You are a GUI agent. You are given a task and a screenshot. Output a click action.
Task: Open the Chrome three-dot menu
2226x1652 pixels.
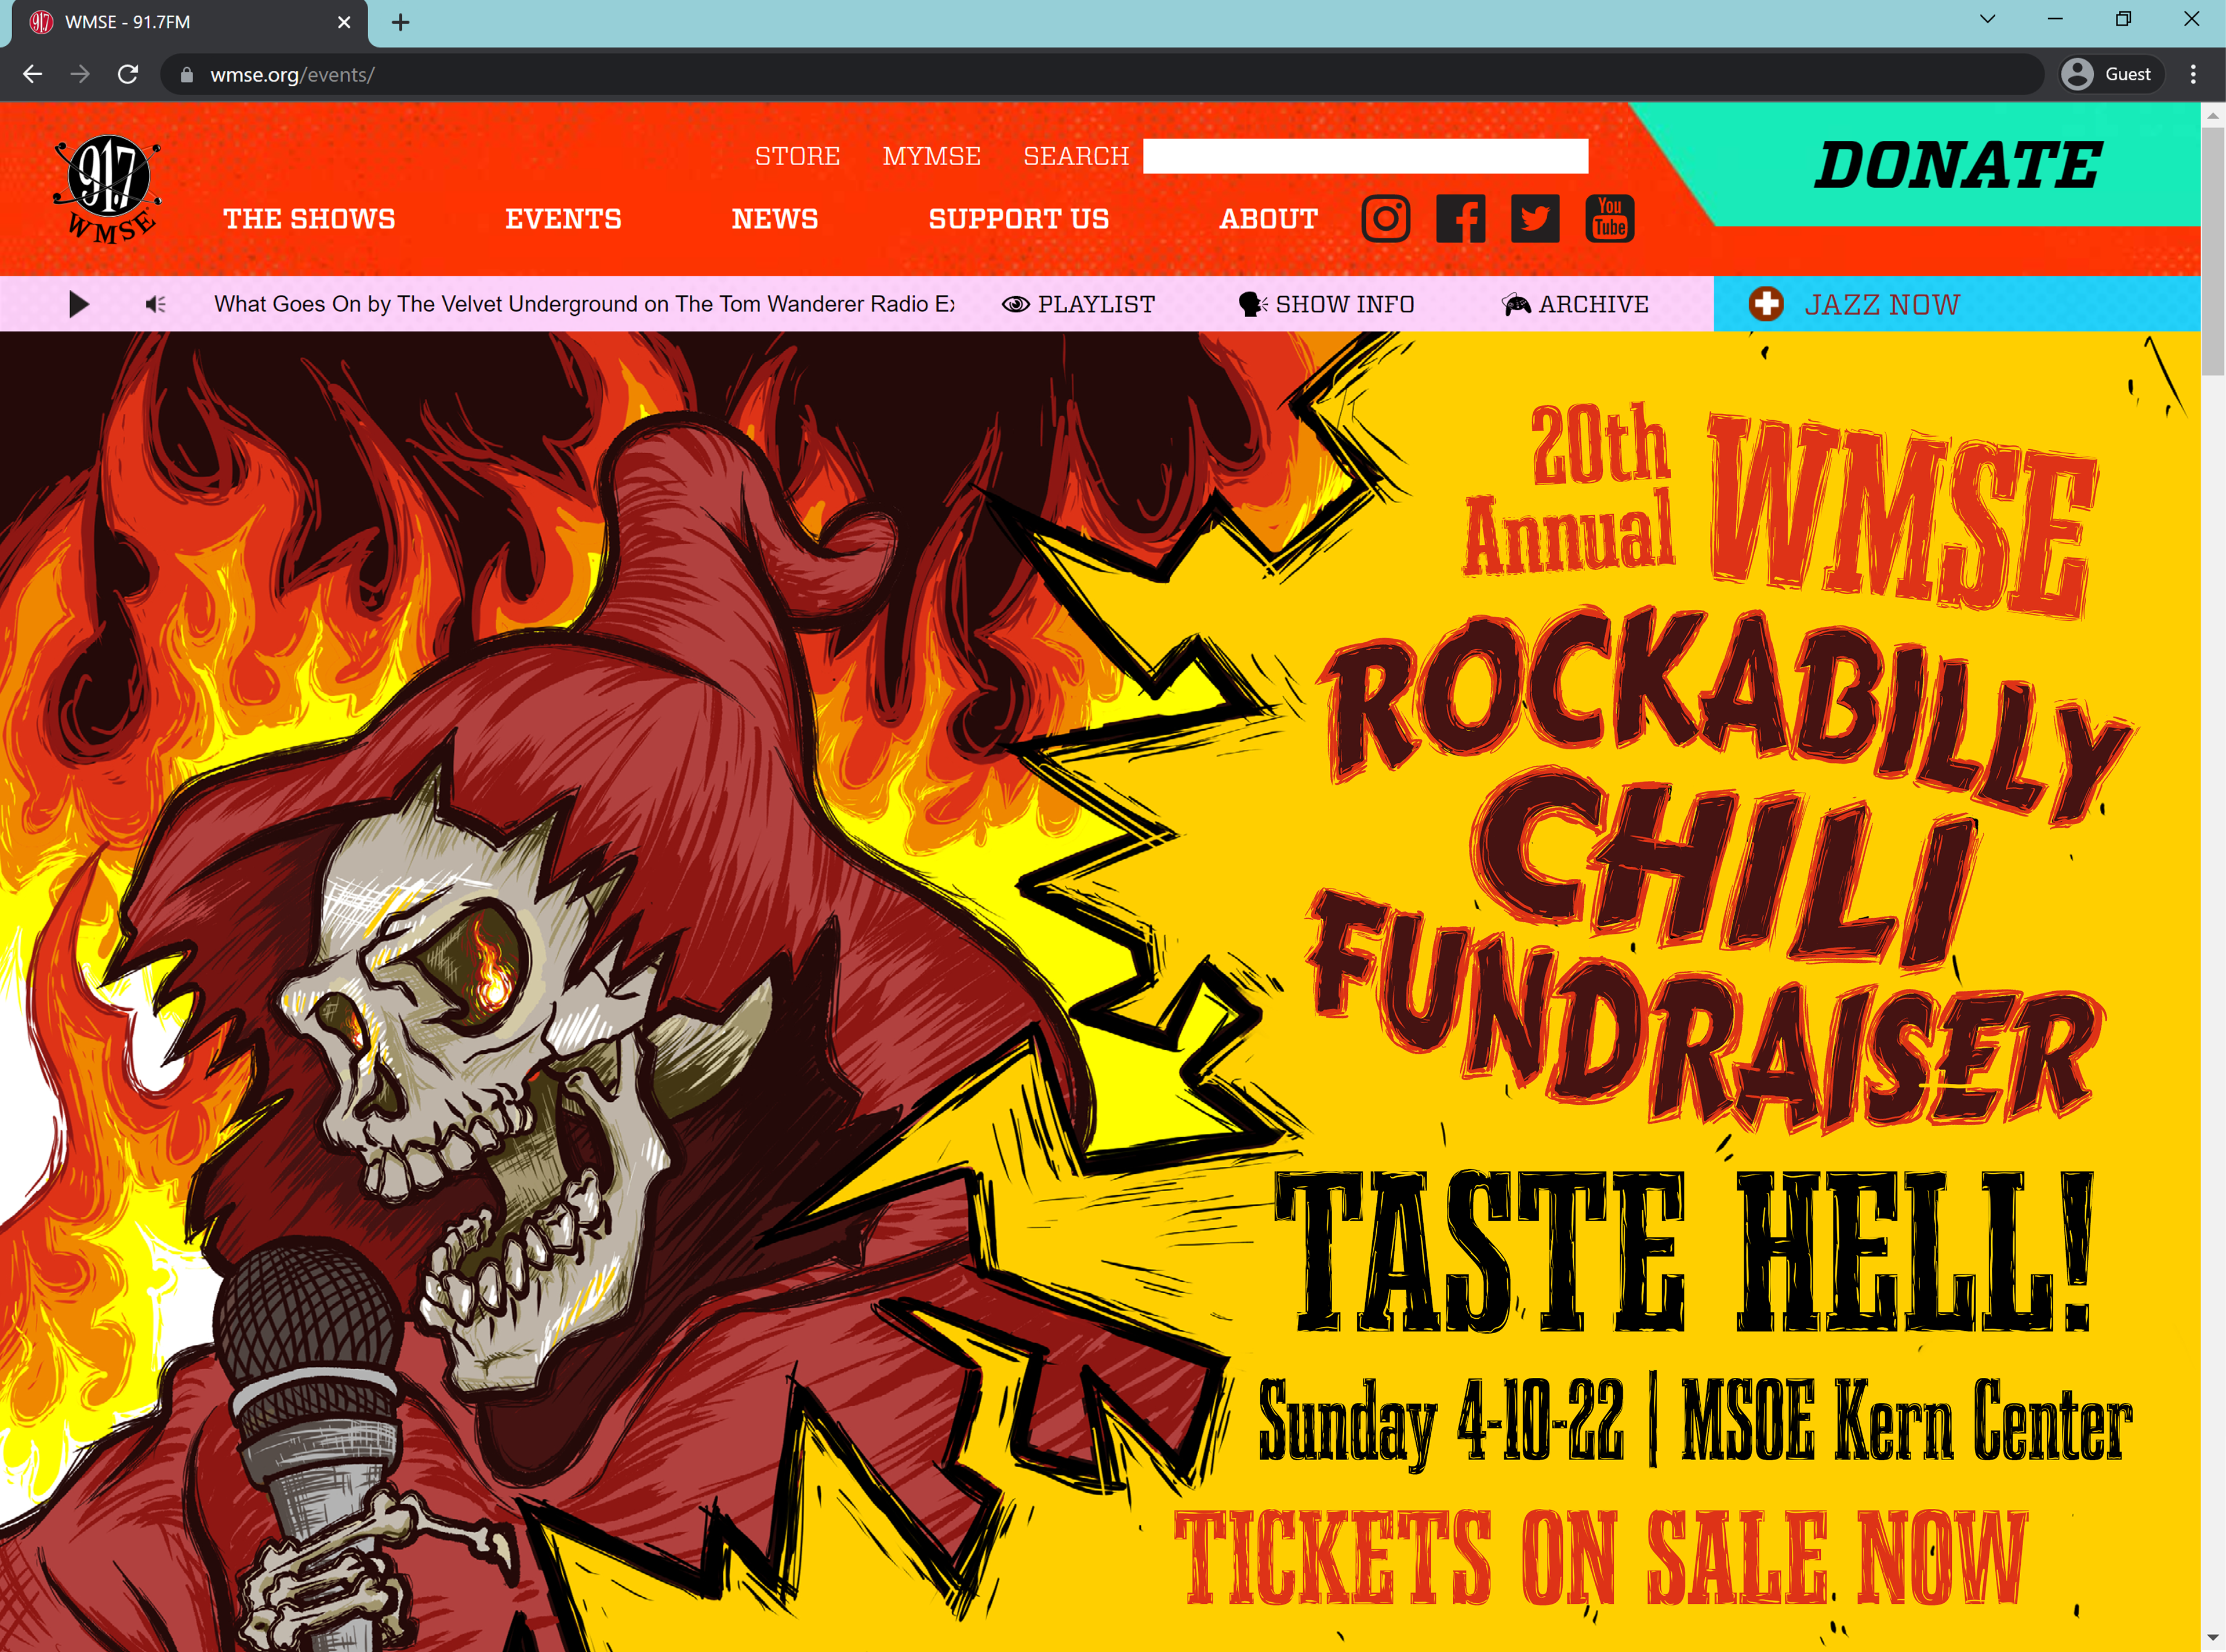click(2193, 75)
